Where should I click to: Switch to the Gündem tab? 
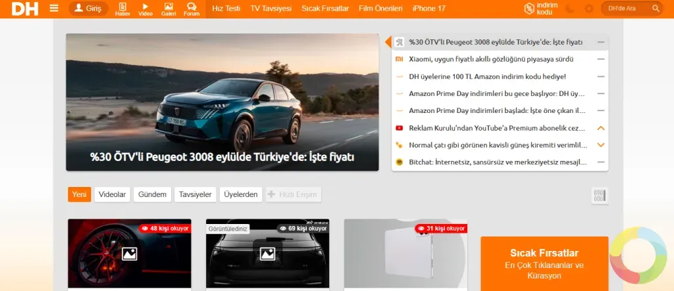[x=152, y=194]
